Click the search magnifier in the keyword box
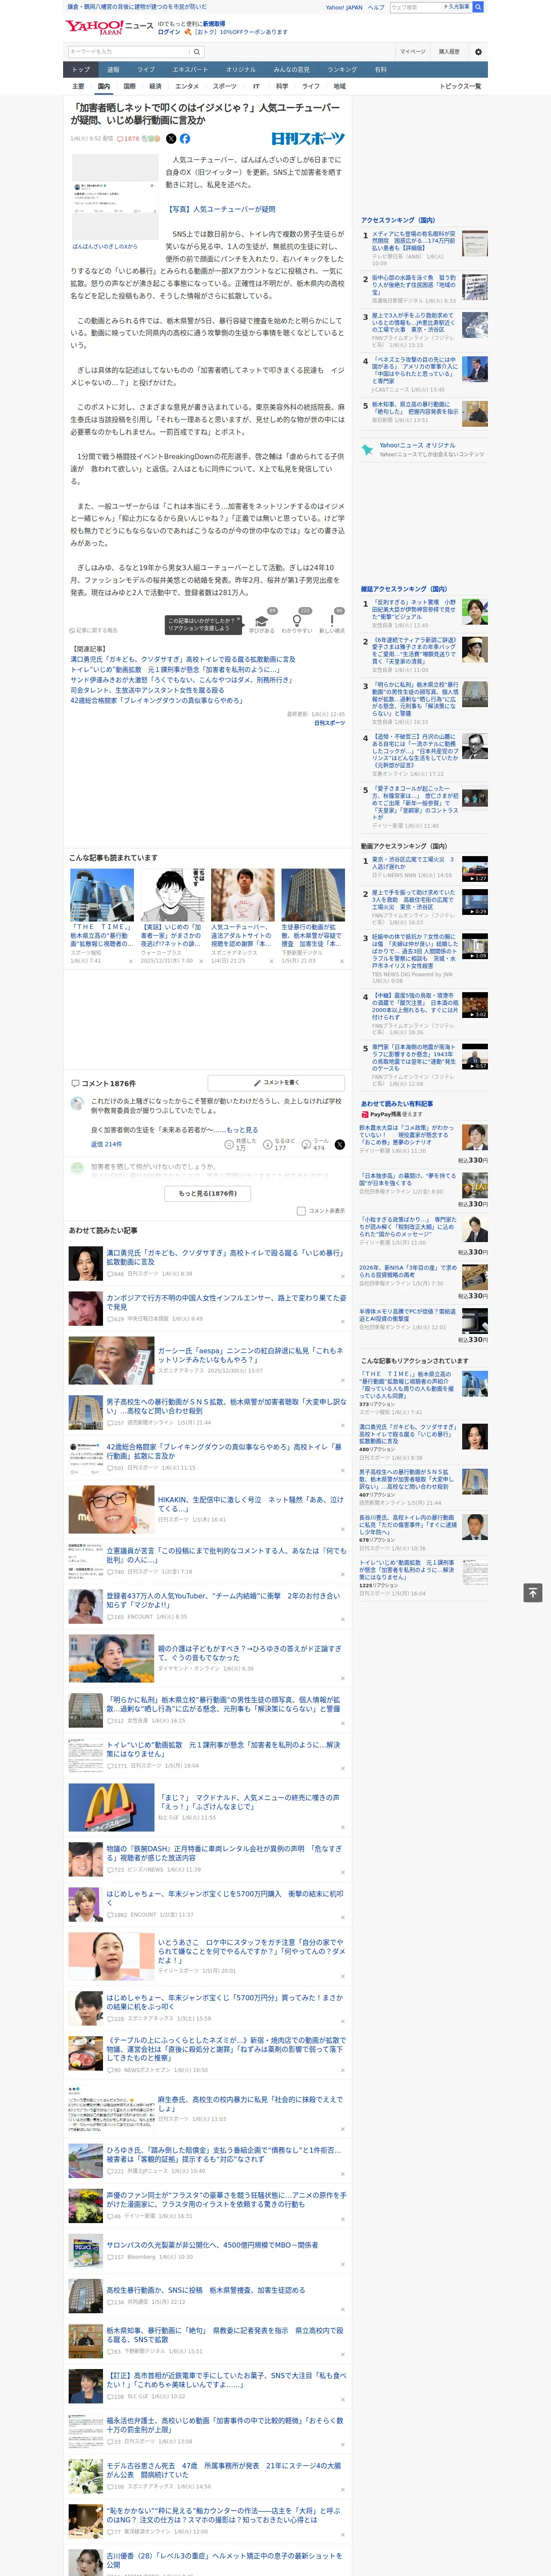This screenshot has height=2576, width=551. coord(197,51)
